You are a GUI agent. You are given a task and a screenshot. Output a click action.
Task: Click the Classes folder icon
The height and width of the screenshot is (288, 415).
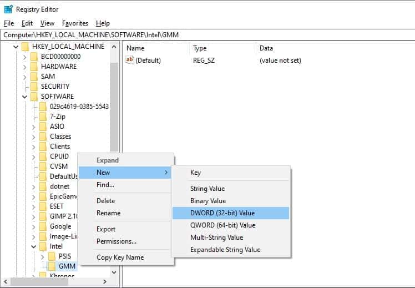point(43,137)
